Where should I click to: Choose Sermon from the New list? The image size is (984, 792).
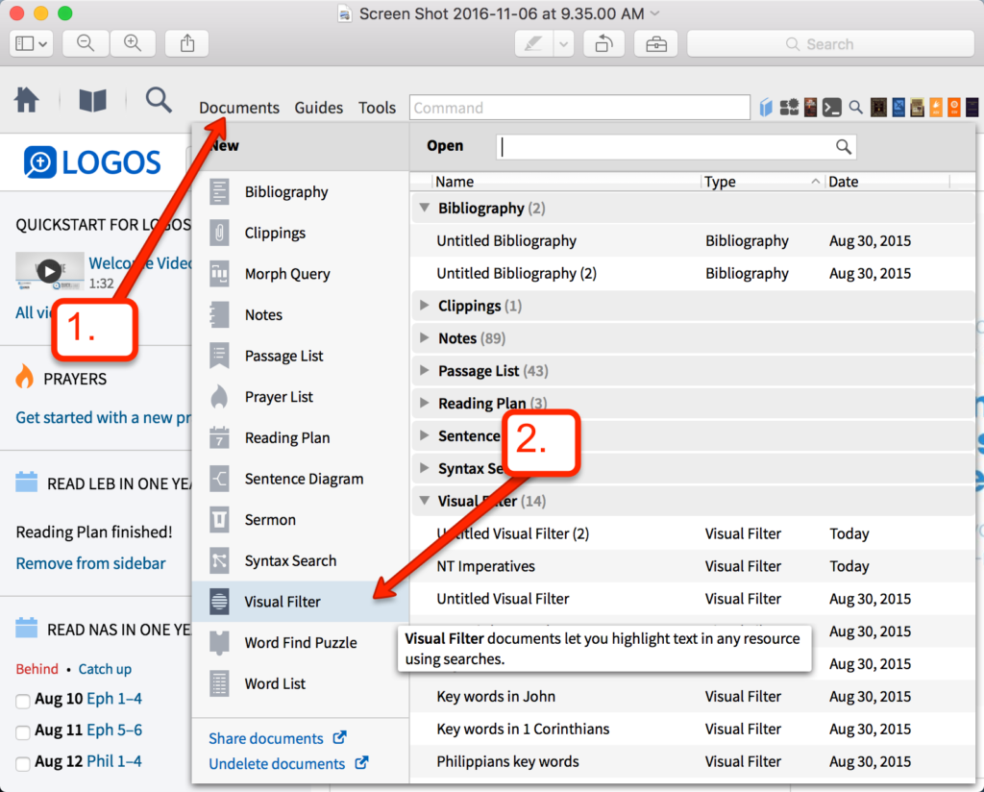301,520
